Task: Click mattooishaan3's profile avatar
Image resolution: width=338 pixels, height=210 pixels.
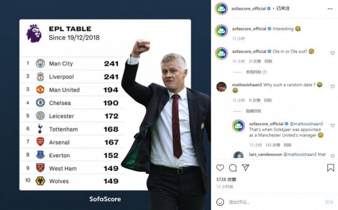Action: pos(221,87)
